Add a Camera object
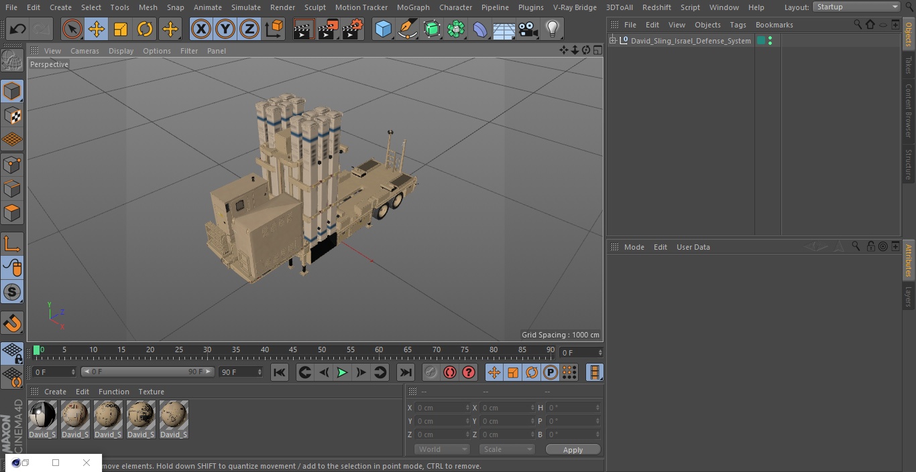This screenshot has width=916, height=472. 528,29
